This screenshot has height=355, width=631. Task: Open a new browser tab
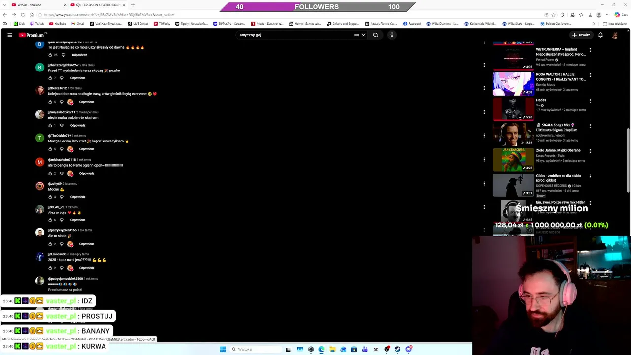point(133,5)
